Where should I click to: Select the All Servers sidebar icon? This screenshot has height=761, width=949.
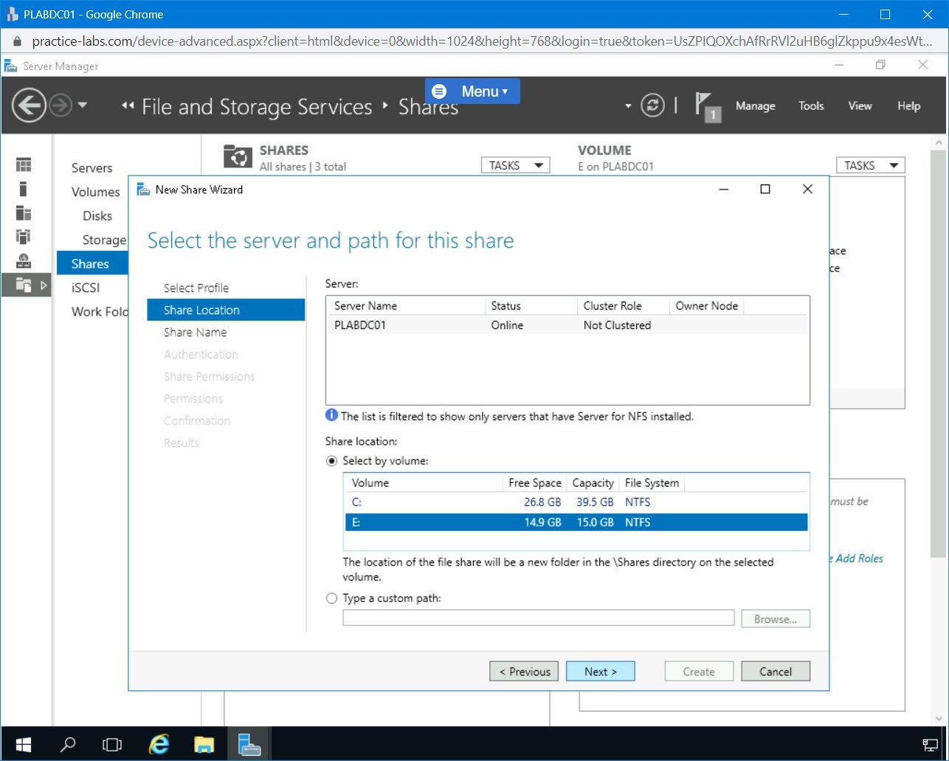24,213
